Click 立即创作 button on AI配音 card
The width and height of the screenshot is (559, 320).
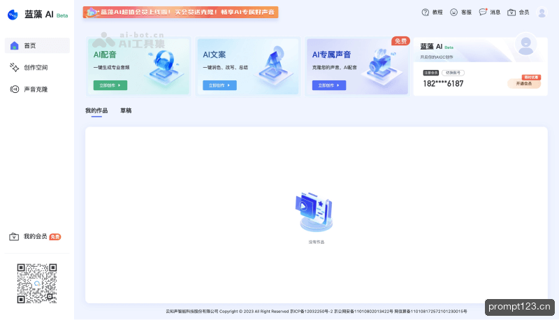pos(110,85)
